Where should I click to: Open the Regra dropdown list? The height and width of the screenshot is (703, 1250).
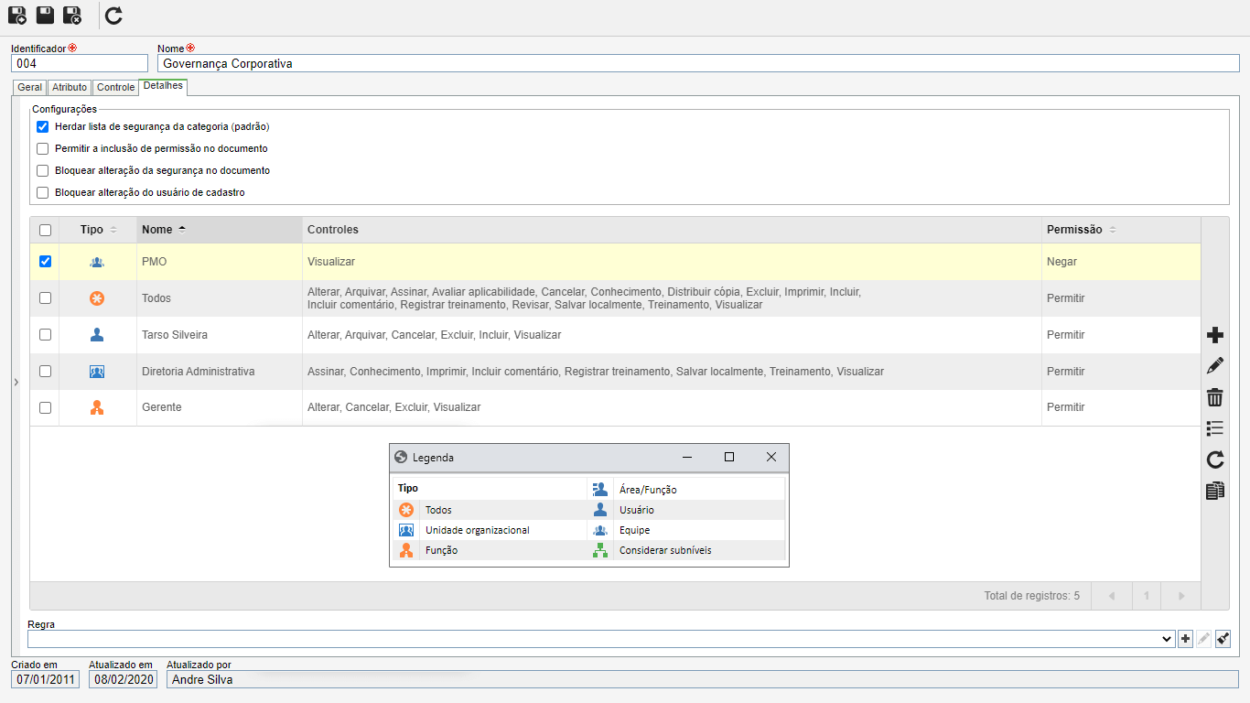[1166, 639]
